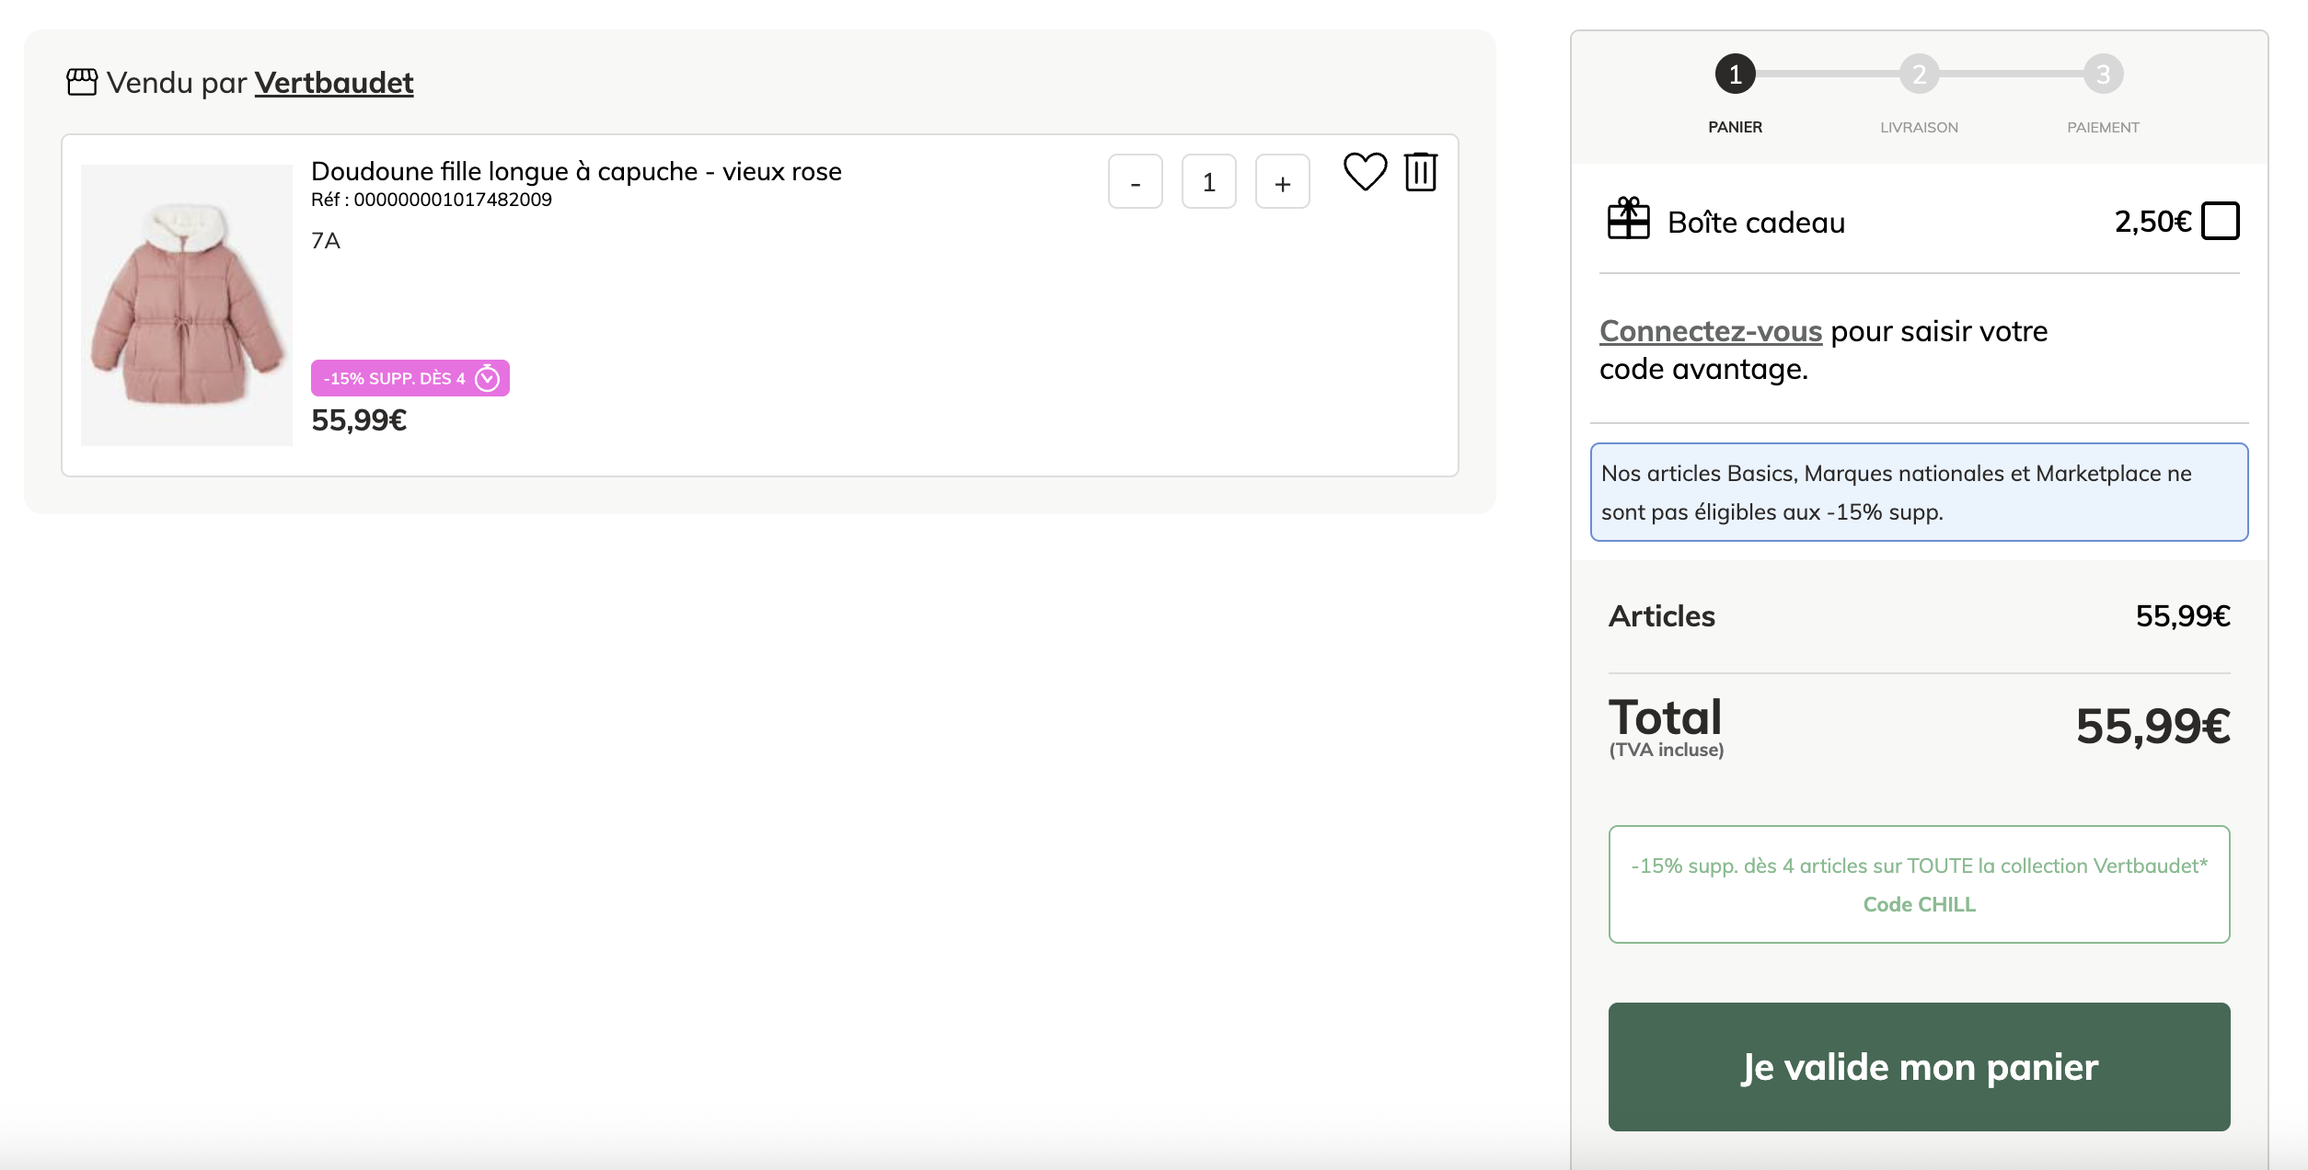The width and height of the screenshot is (2308, 1170).
Task: Click the Total amount 55,99€
Action: tap(2152, 727)
